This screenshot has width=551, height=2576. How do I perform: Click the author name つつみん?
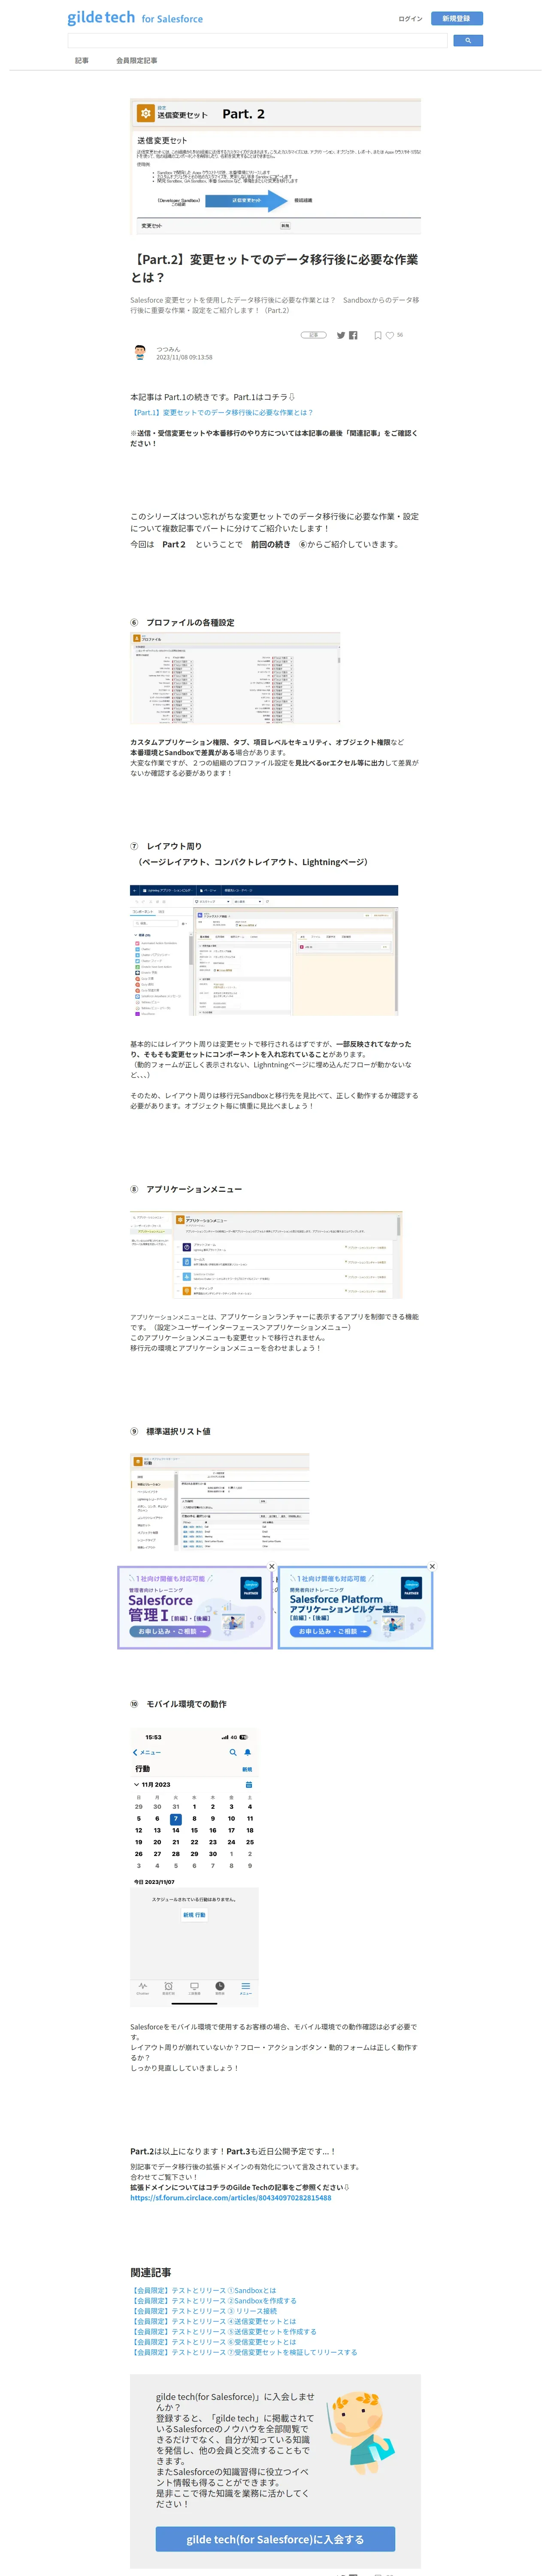(168, 349)
